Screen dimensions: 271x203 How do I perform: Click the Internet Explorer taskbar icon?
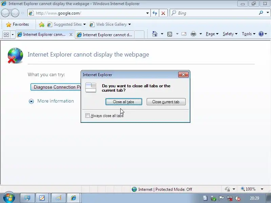point(74,198)
